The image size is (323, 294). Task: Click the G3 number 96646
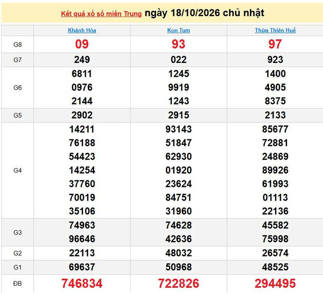pyautogui.click(x=82, y=239)
